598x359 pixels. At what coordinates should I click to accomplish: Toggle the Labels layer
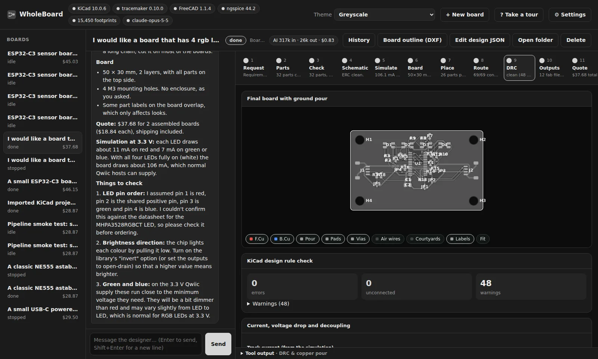click(x=460, y=239)
